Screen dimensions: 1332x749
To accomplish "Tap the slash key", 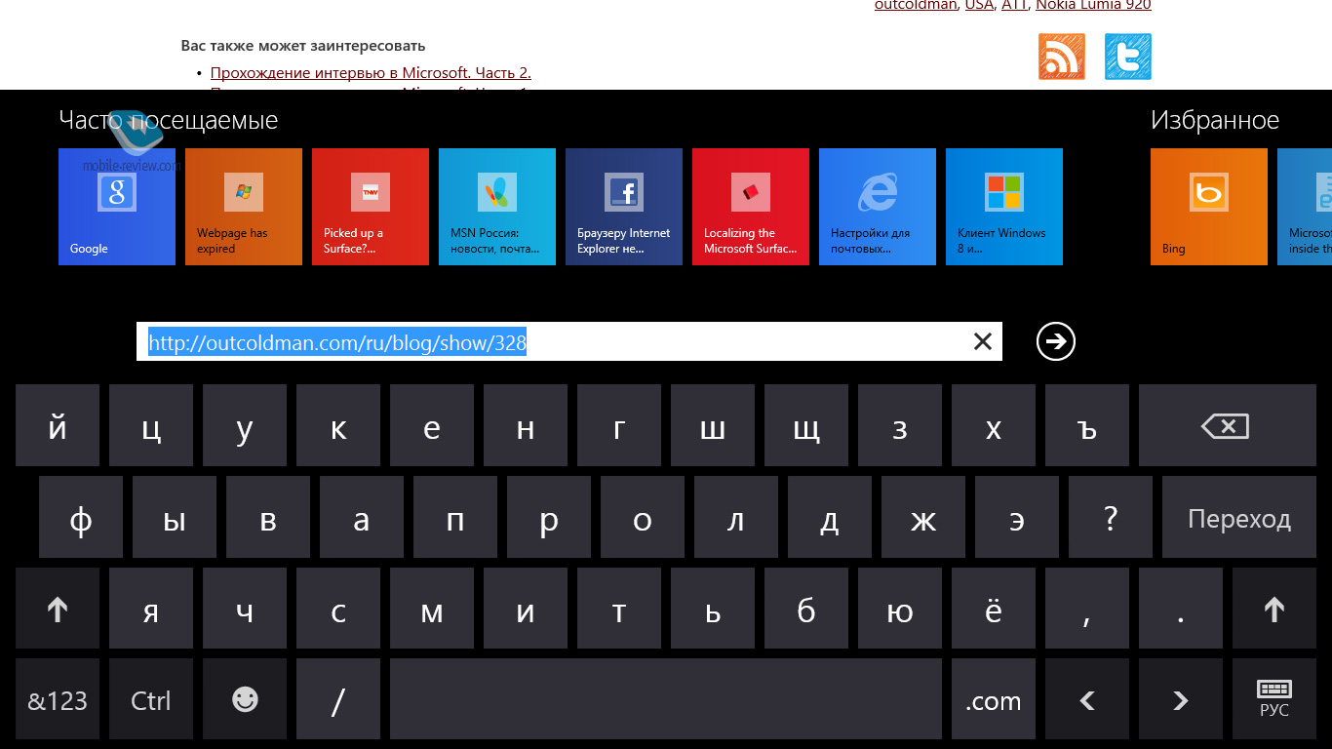I will coord(338,700).
